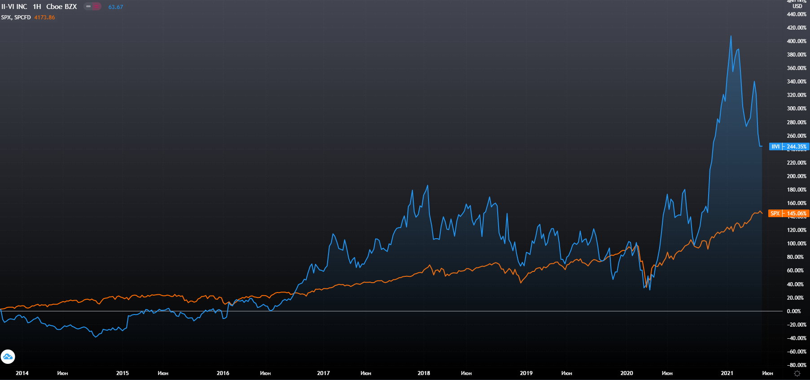Click the 2019 label on time axis

coord(526,373)
